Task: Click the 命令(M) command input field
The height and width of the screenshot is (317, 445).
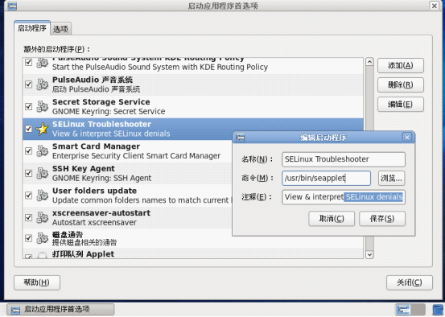Action: pyautogui.click(x=327, y=179)
